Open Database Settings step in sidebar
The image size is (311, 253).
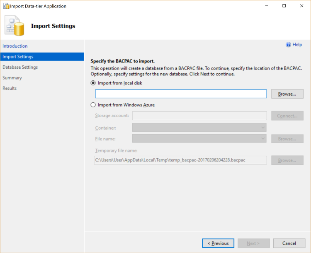[x=20, y=67]
